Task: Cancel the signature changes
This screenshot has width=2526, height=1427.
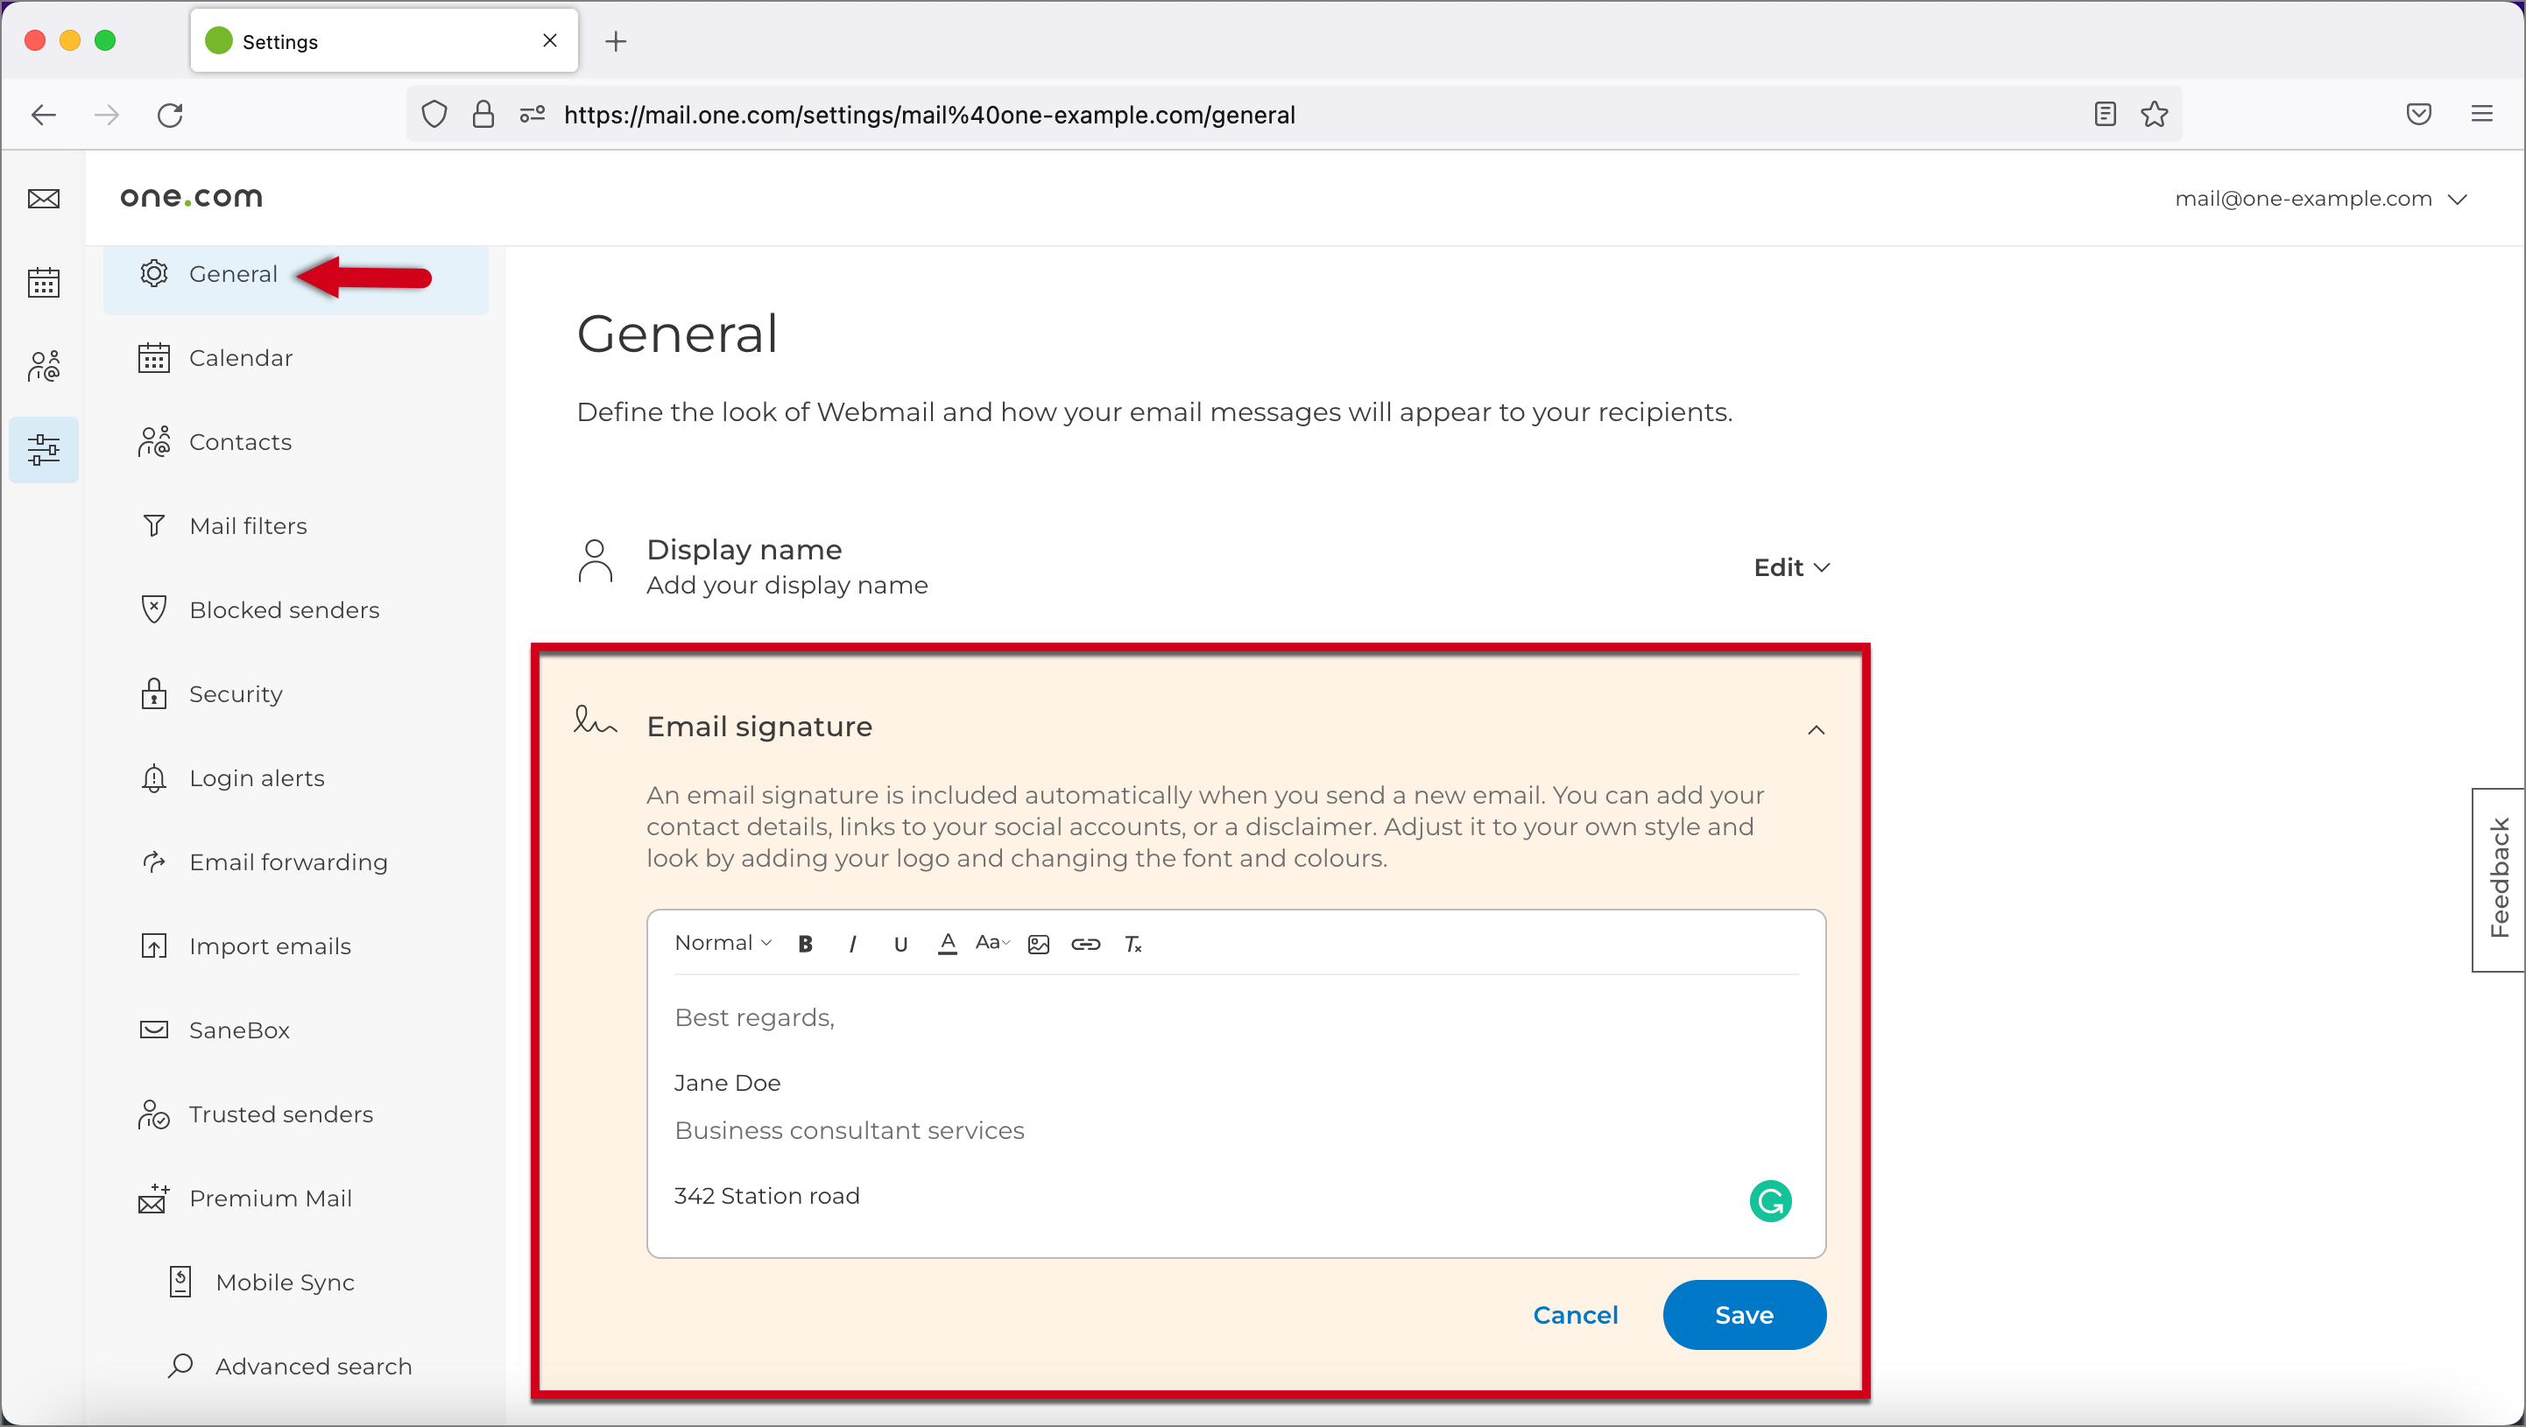Action: [x=1575, y=1314]
